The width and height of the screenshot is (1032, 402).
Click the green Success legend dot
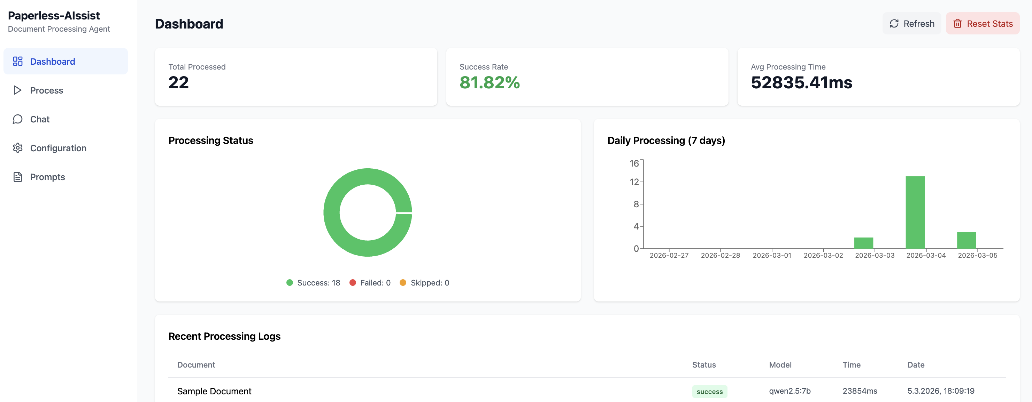click(x=290, y=283)
